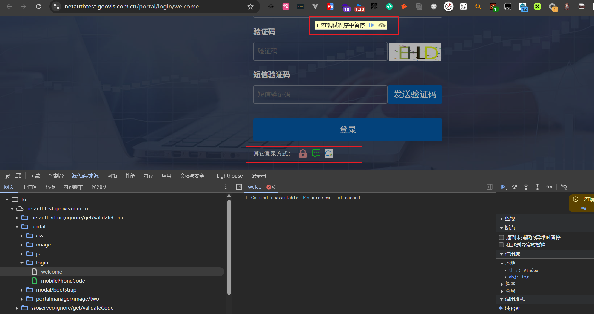Click the 短信验证码 input field
594x314 pixels.
(x=320, y=94)
